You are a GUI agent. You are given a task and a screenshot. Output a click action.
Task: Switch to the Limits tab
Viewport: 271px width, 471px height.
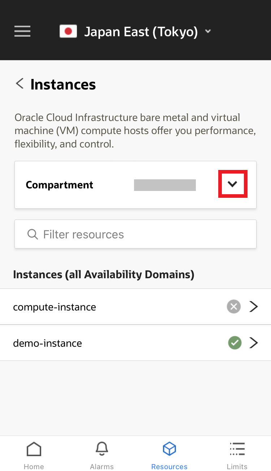coord(237,455)
